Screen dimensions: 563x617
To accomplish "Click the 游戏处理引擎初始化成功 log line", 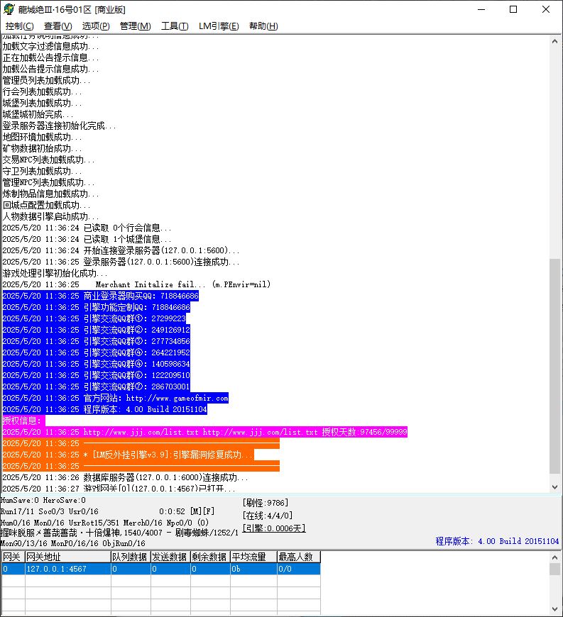I will (55, 273).
